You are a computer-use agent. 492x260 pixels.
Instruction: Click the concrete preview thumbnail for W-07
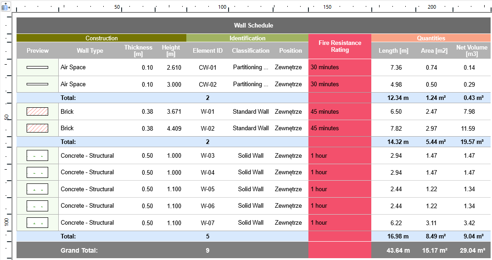coord(37,223)
